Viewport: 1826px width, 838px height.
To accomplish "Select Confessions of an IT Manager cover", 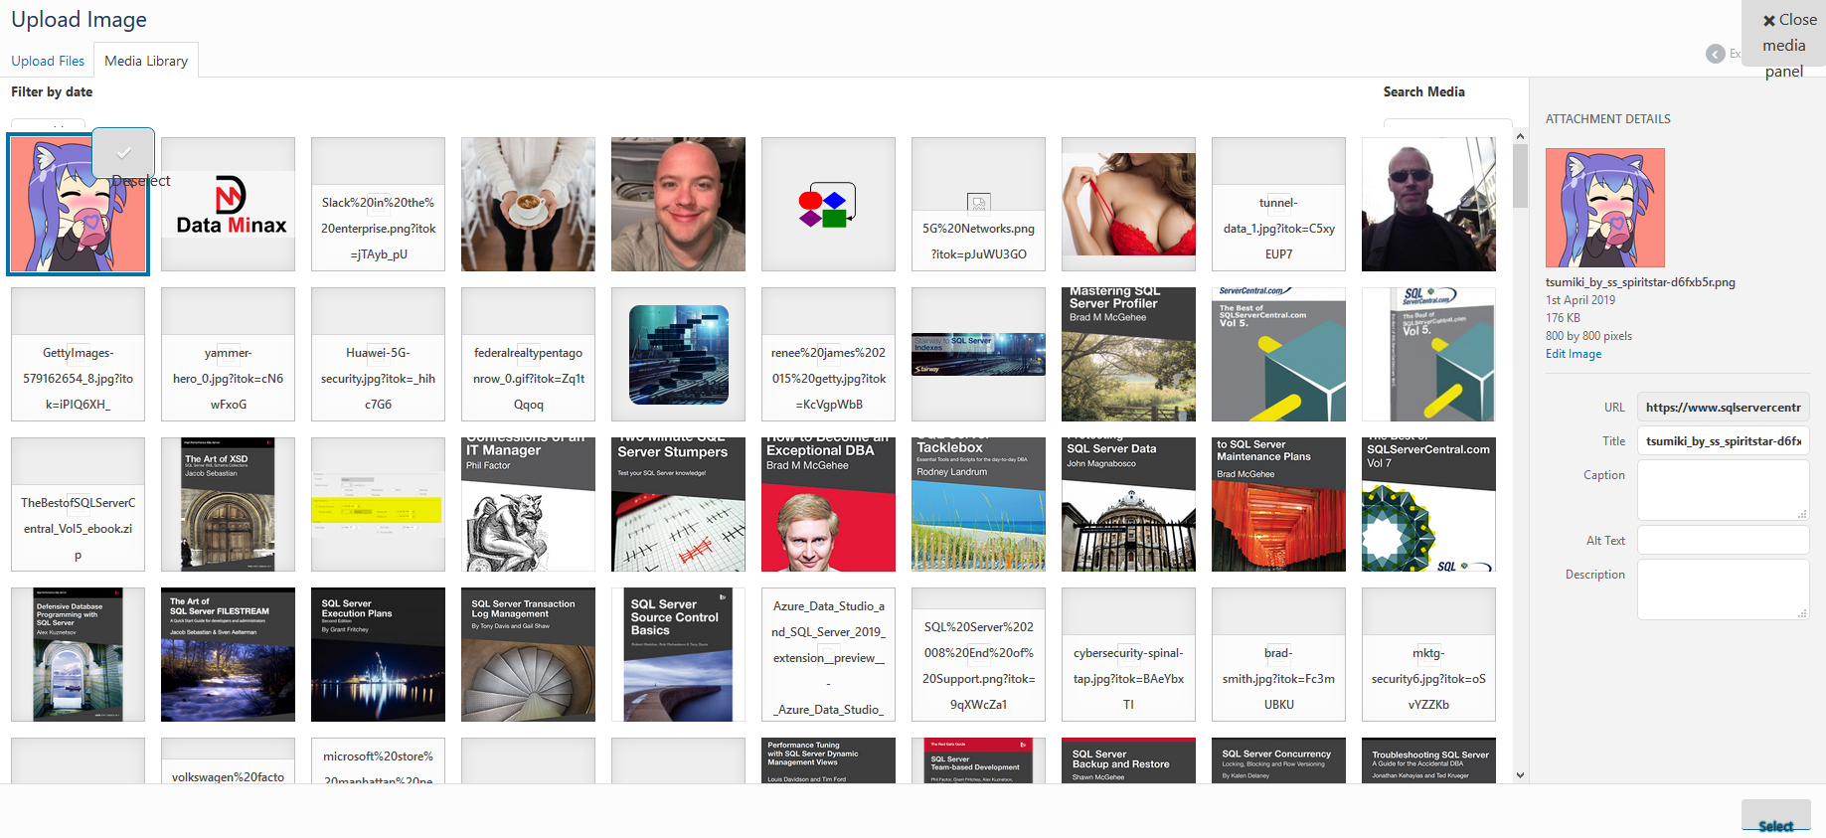I will point(529,505).
